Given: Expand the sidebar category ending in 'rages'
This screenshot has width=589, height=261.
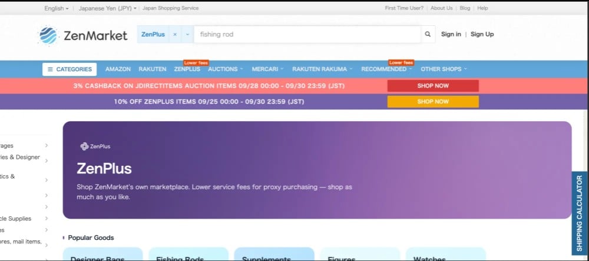Looking at the screenshot, I should [x=46, y=146].
